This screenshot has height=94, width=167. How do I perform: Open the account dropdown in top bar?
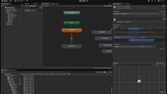click(11, 1)
